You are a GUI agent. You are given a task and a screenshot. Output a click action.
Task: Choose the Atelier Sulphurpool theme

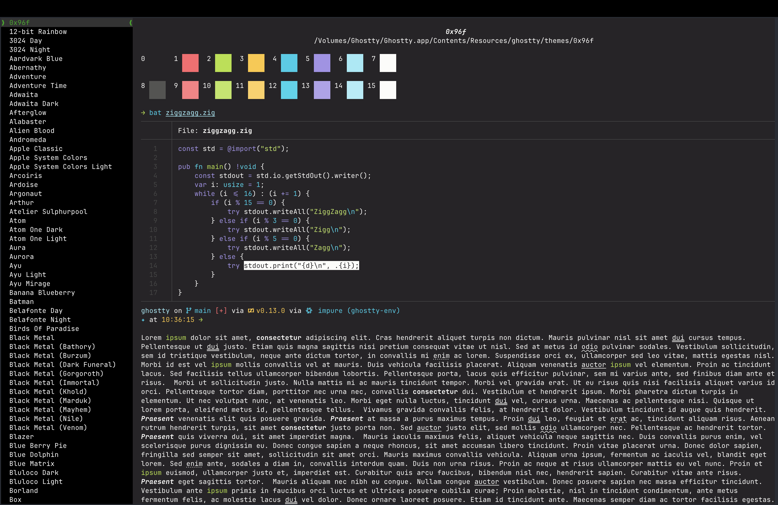[48, 212]
